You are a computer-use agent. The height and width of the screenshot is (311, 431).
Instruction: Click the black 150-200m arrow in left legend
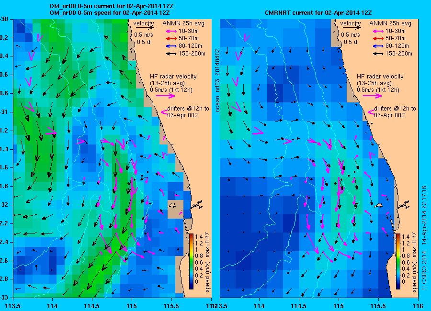(171, 54)
